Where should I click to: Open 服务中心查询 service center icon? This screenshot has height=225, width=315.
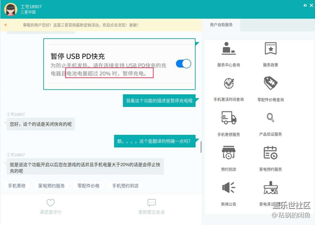click(228, 49)
